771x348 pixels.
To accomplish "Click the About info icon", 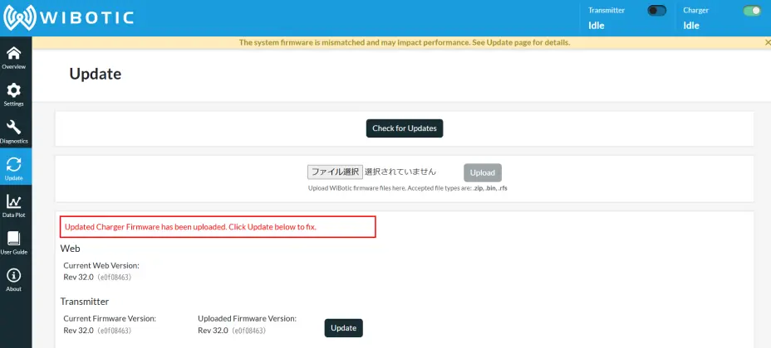I will pos(14,278).
